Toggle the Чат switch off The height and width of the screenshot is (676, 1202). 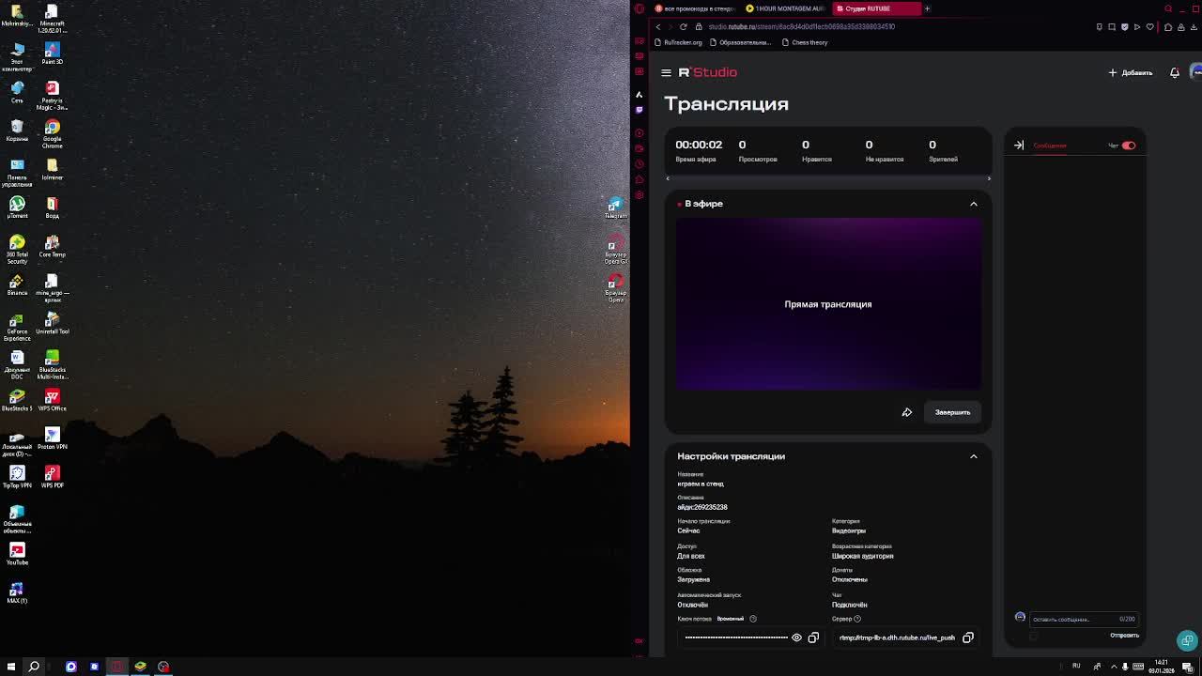tap(1129, 146)
